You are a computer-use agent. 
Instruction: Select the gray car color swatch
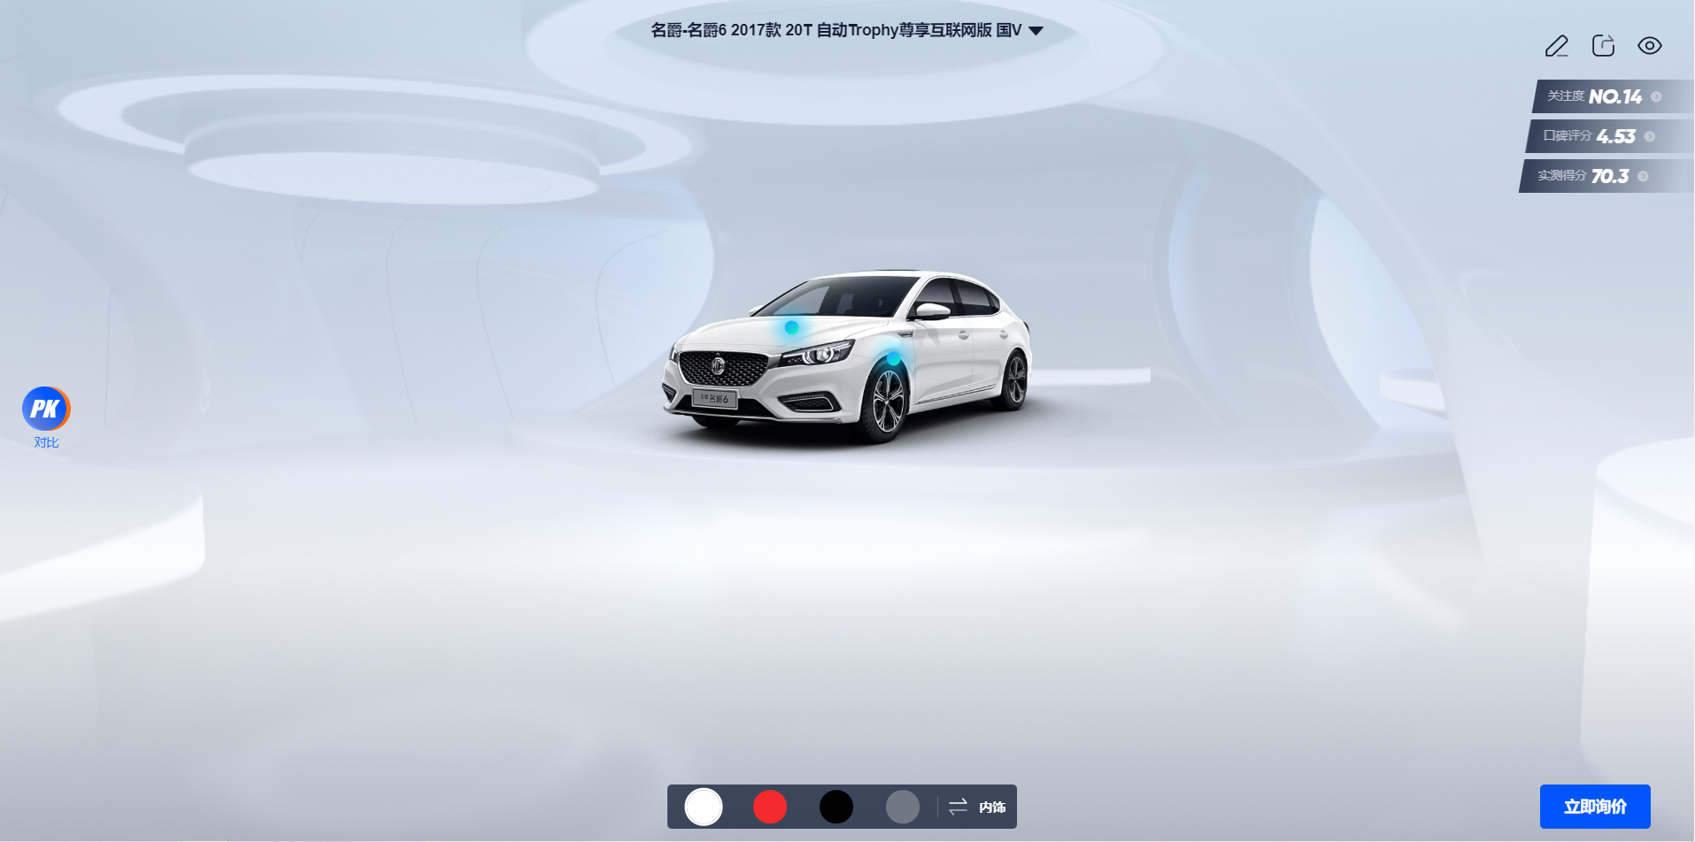pos(903,807)
